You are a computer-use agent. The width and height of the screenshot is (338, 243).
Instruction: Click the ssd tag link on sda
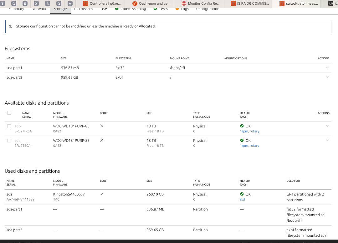click(x=242, y=199)
